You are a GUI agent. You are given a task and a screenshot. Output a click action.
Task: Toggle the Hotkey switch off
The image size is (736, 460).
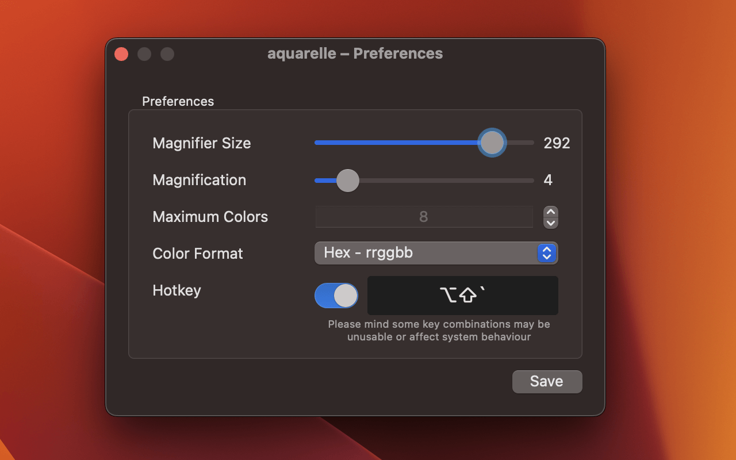click(x=336, y=296)
